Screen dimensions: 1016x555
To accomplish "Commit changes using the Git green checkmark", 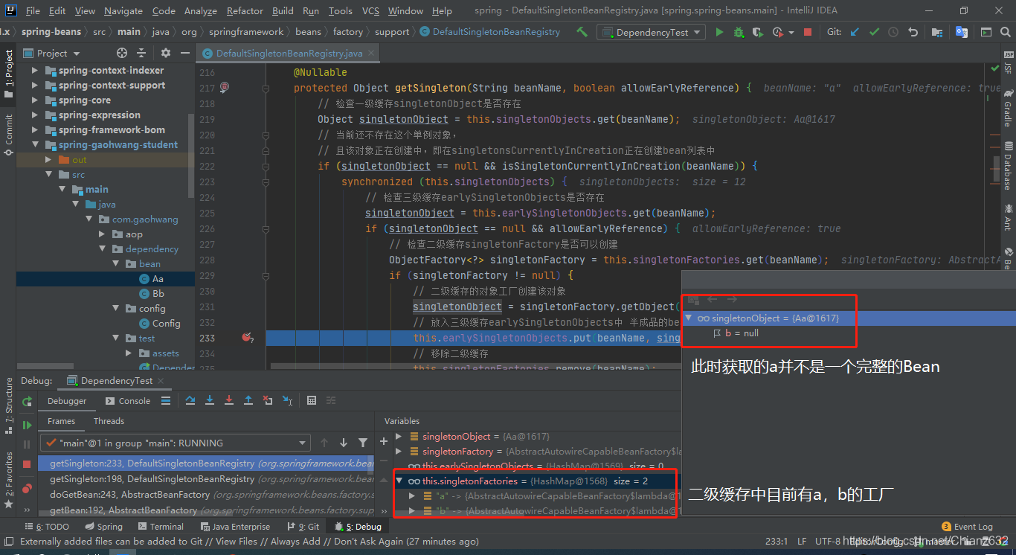I will 874,32.
